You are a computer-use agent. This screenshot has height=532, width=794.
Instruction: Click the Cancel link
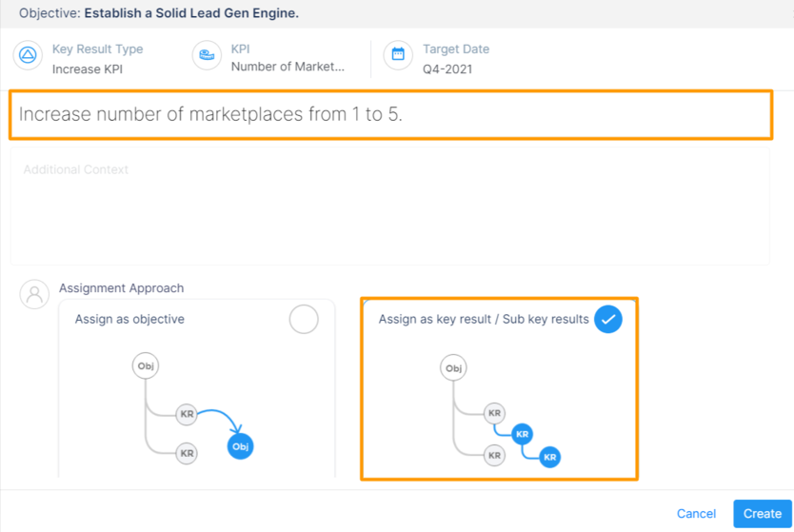[x=696, y=514]
